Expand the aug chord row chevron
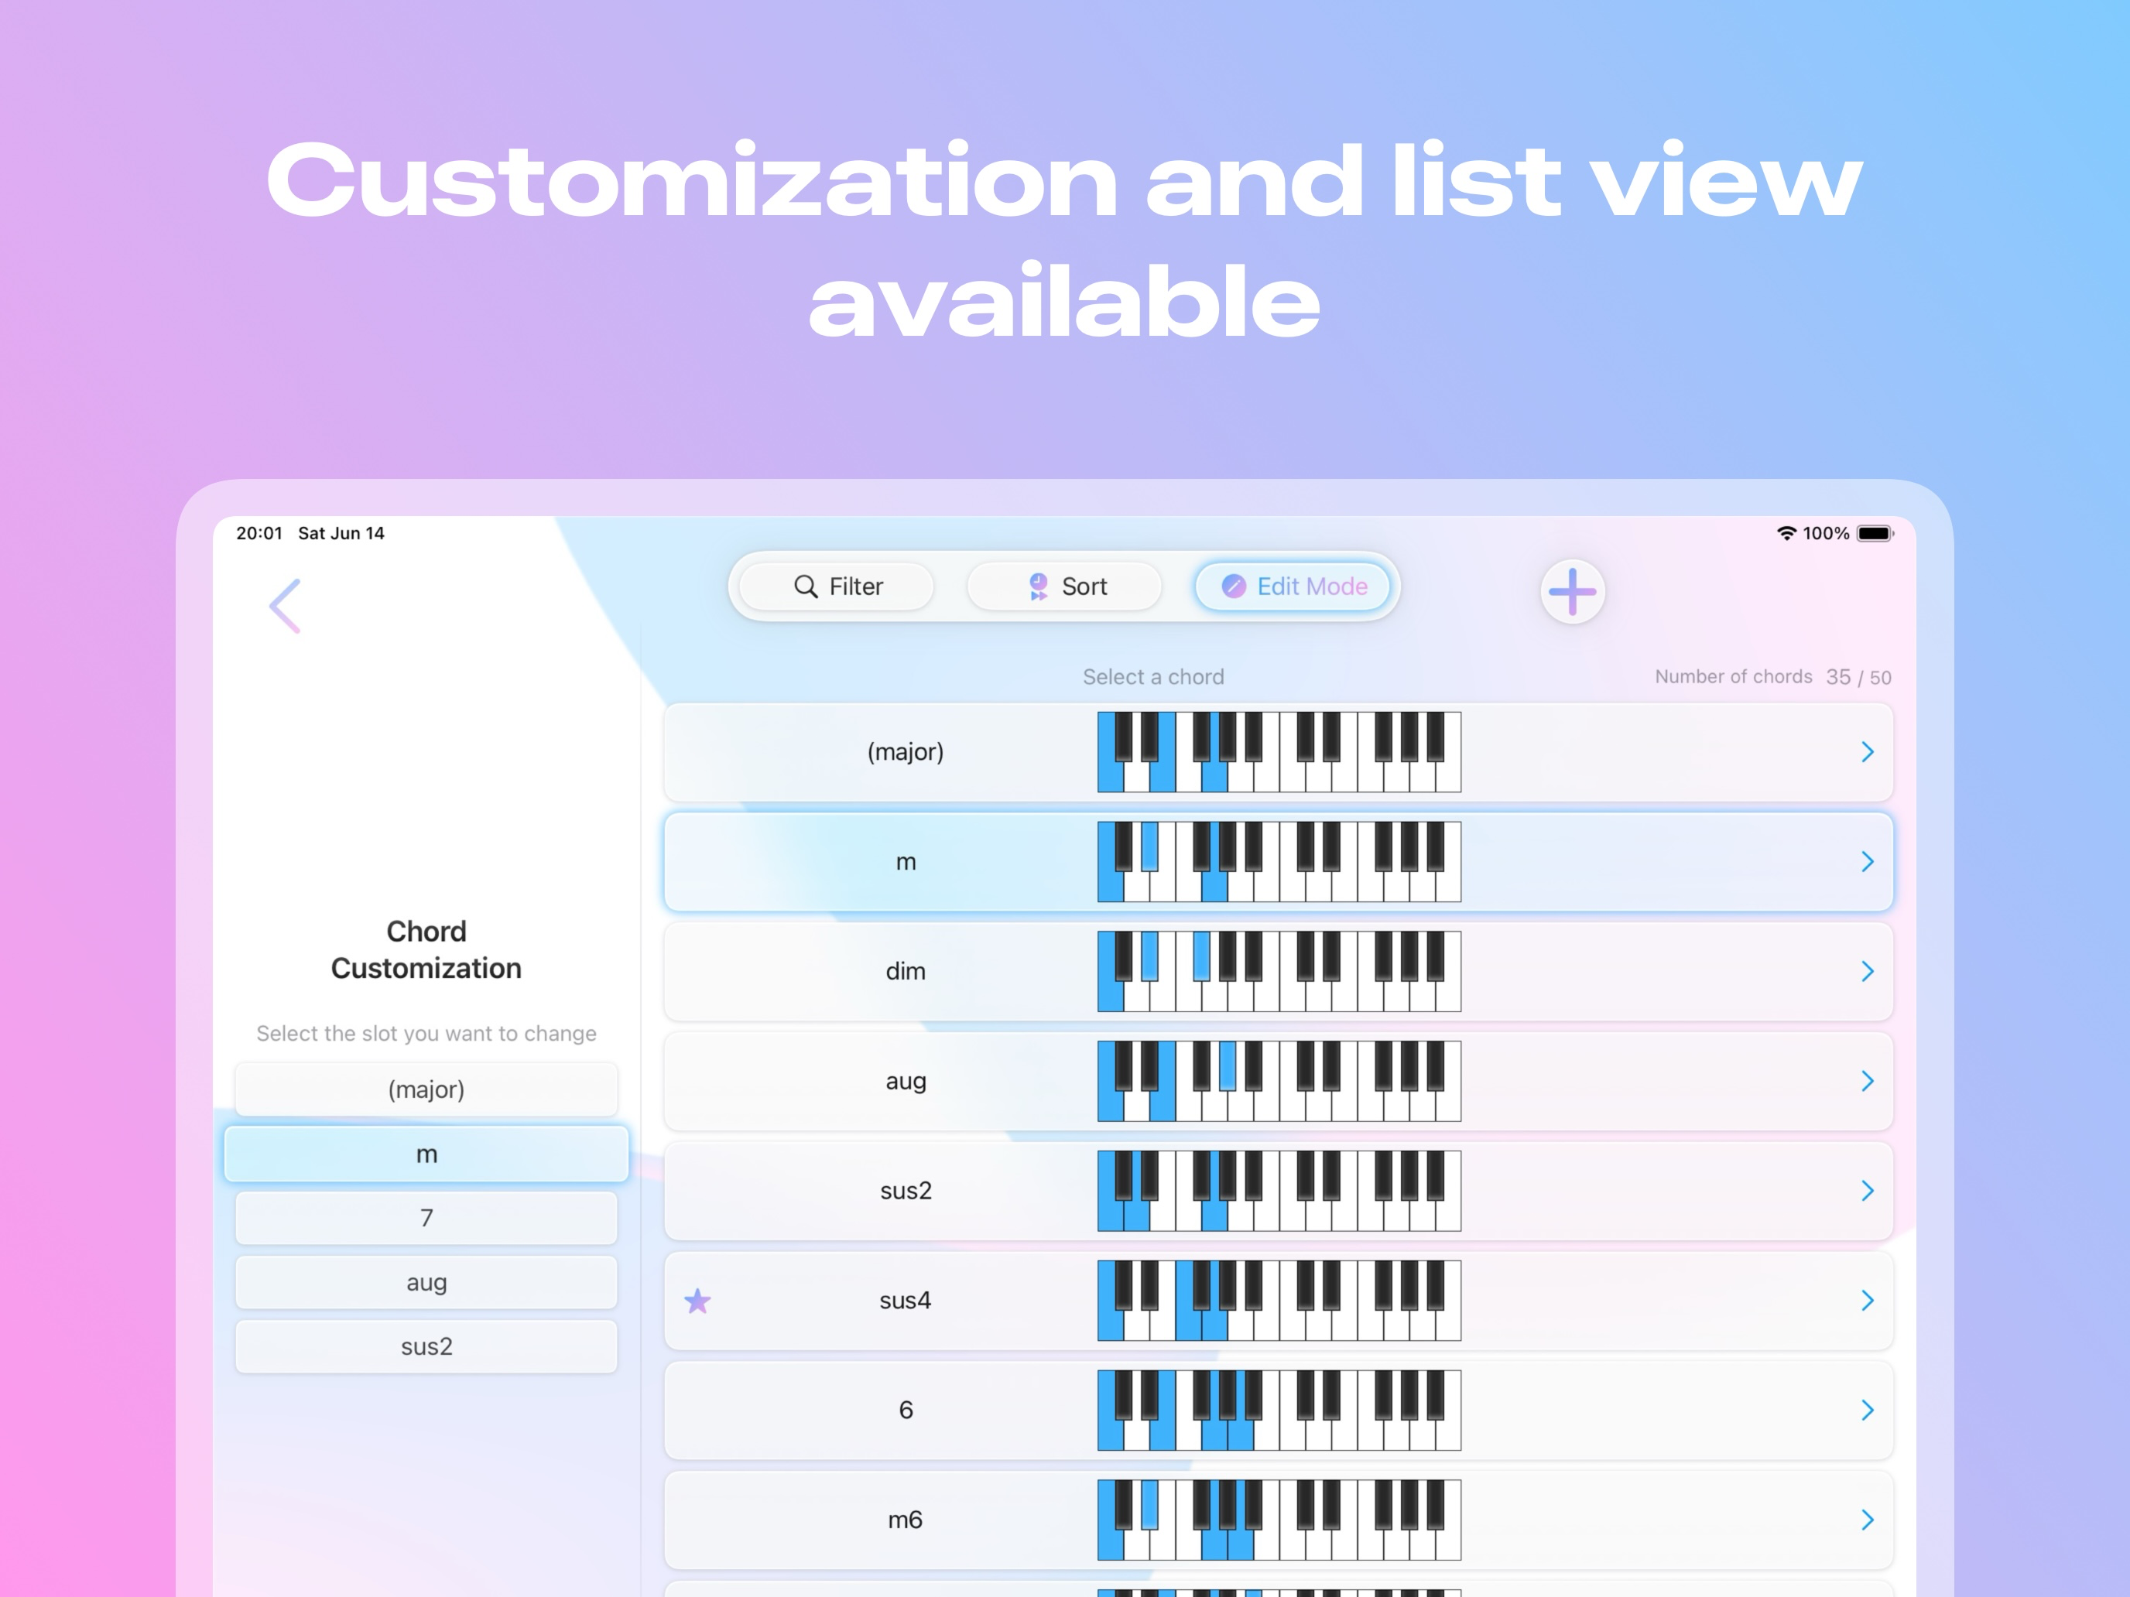 coord(1867,1081)
